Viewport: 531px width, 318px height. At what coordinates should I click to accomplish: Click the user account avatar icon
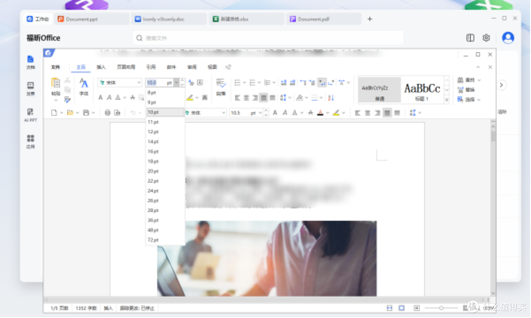(508, 37)
